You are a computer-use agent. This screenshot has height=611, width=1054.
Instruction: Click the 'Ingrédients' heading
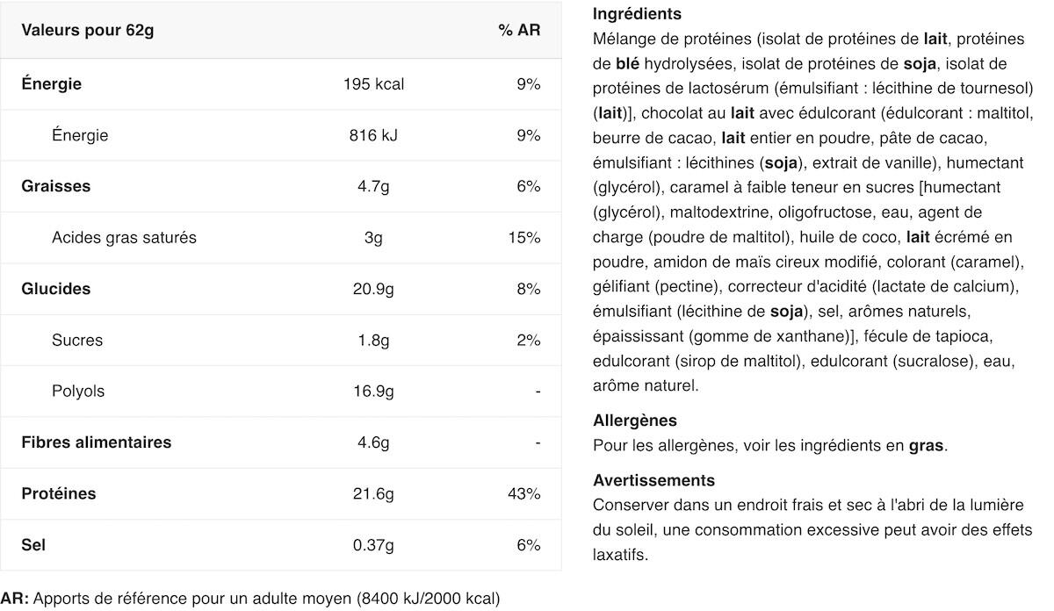point(637,14)
